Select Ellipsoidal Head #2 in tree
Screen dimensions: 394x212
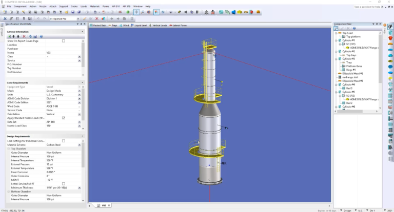coord(352,74)
